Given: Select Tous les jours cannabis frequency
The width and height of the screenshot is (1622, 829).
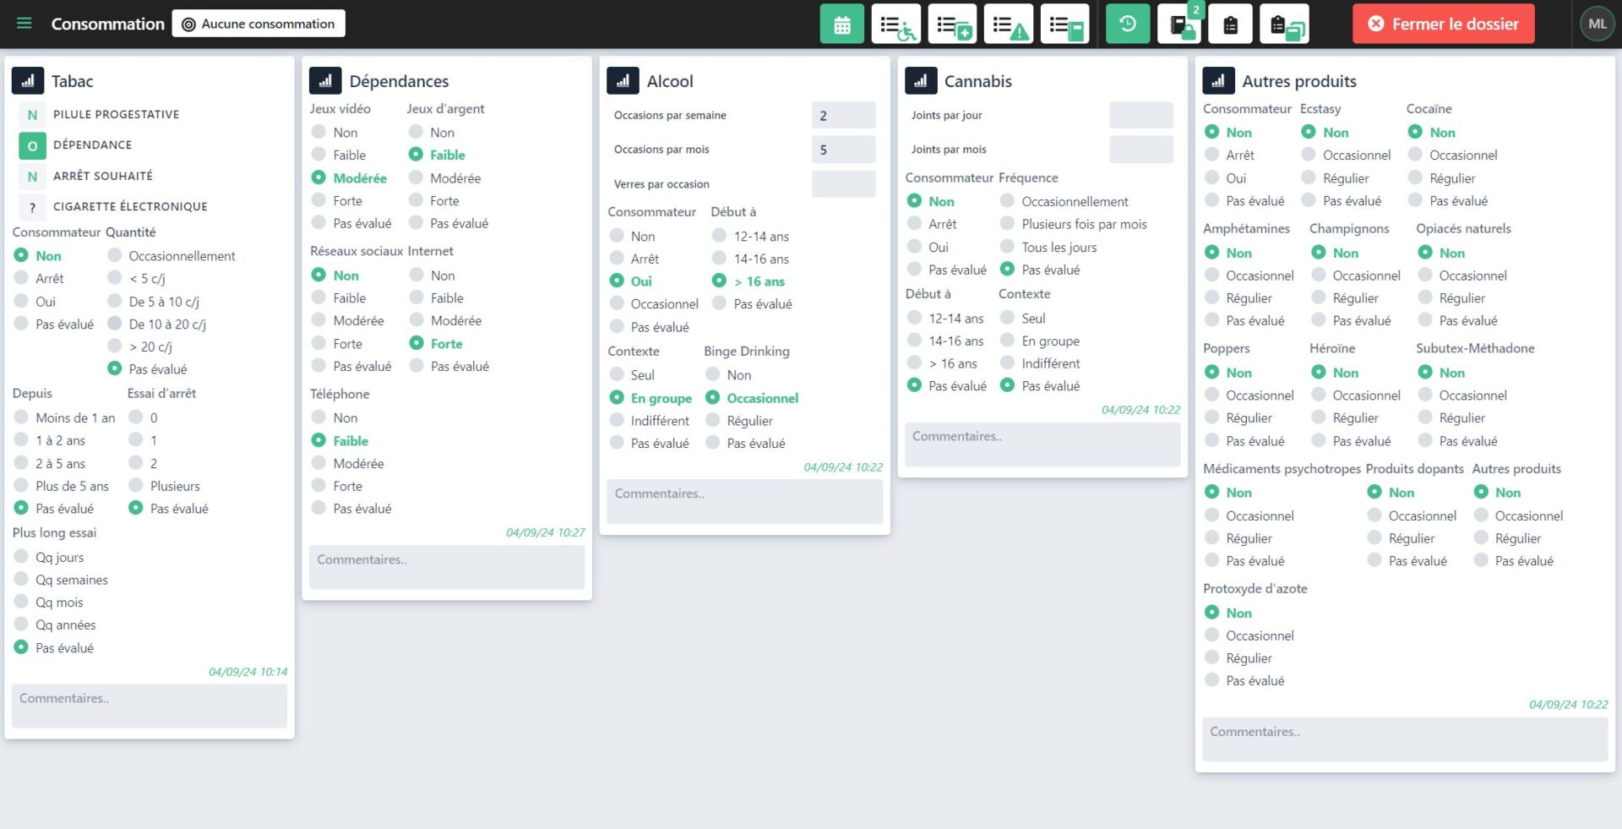Looking at the screenshot, I should (1007, 247).
